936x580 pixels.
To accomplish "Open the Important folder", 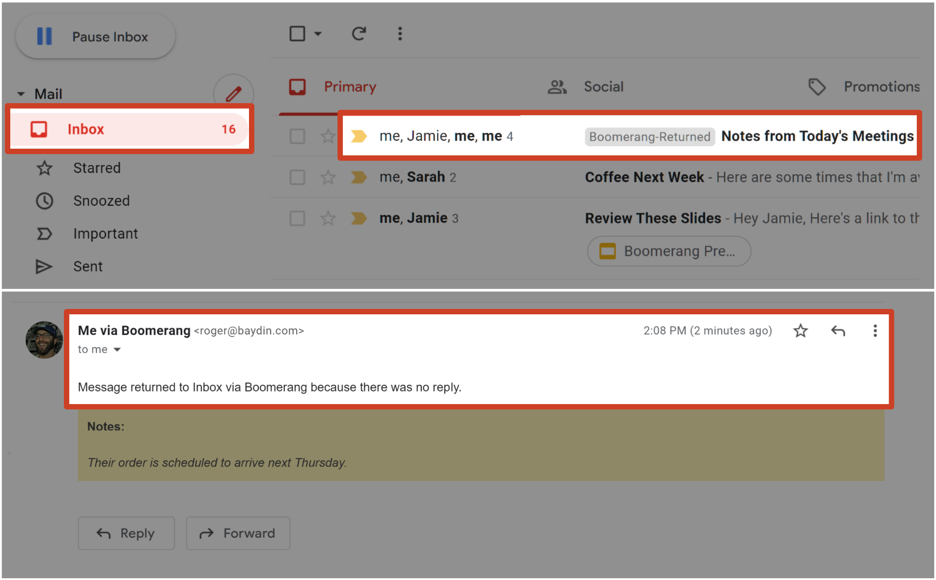I will pyautogui.click(x=105, y=234).
